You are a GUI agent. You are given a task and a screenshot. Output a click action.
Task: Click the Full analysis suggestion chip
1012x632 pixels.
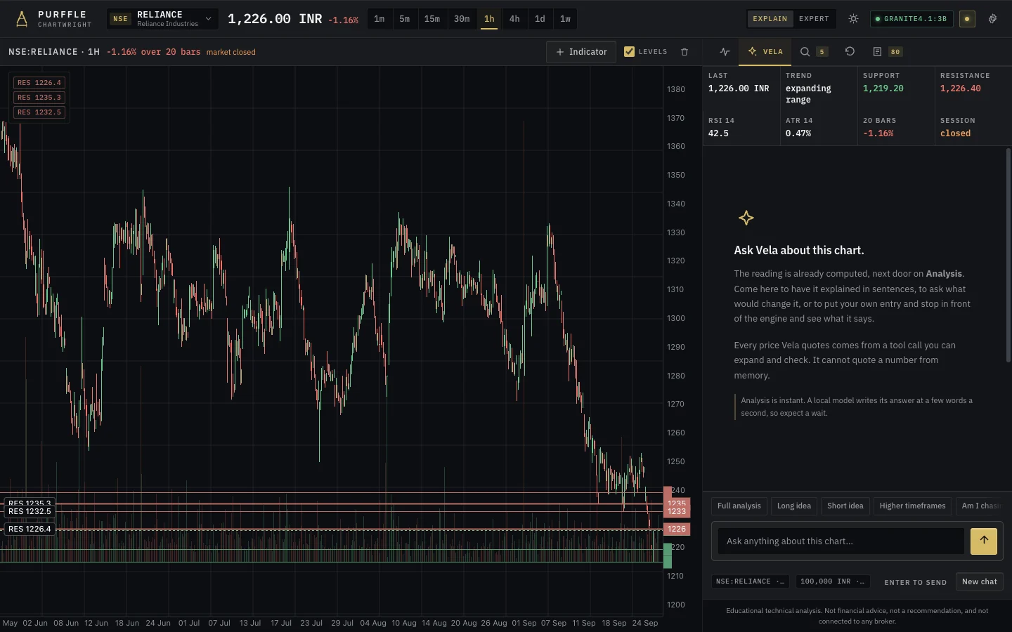click(739, 506)
